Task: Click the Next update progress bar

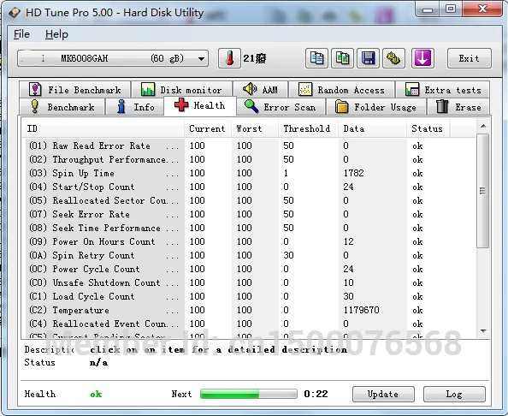Action: coord(249,394)
